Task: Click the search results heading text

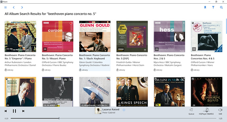Action: point(50,14)
